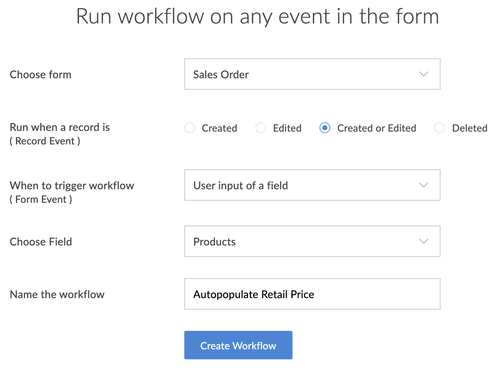Open the Sales Order form dropdown
The width and height of the screenshot is (496, 370).
312,74
